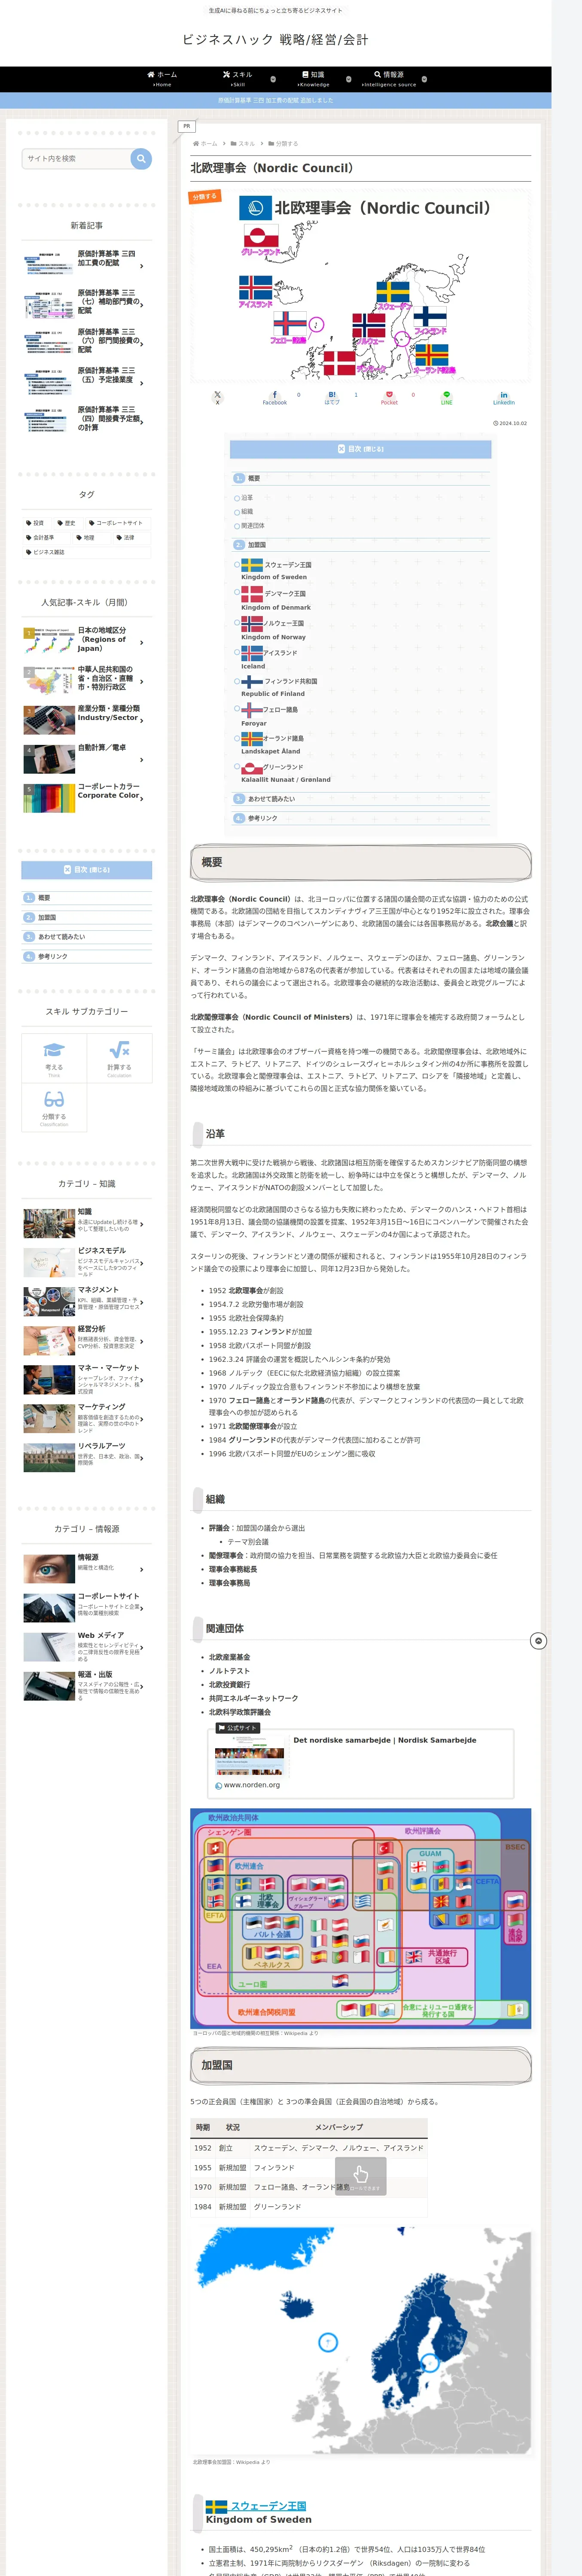582x2576 pixels.
Task: Go to 沿革 section from article contents
Action: [x=247, y=498]
